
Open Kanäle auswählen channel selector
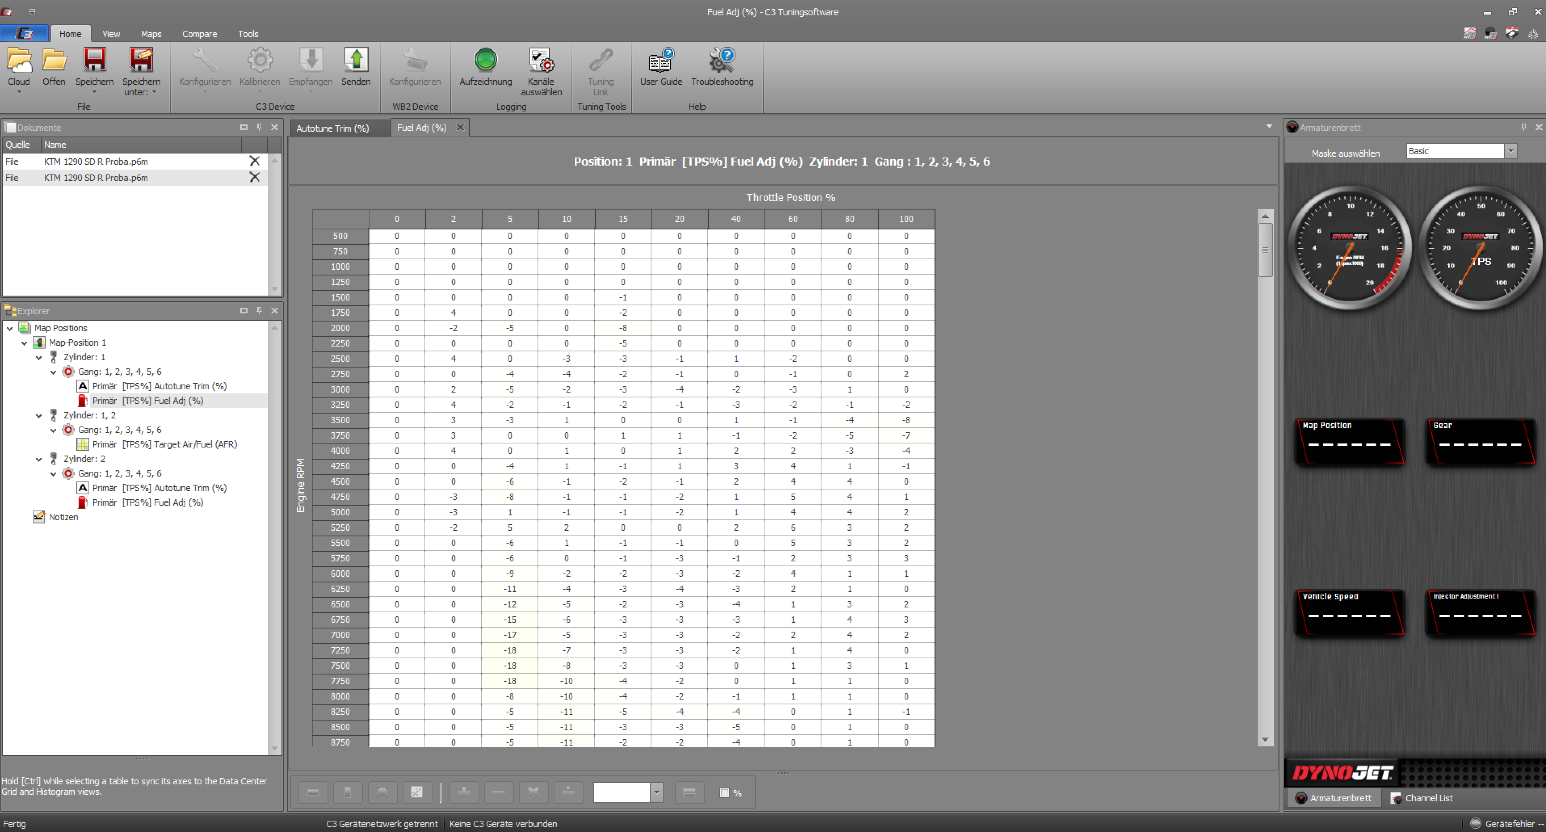541,61
